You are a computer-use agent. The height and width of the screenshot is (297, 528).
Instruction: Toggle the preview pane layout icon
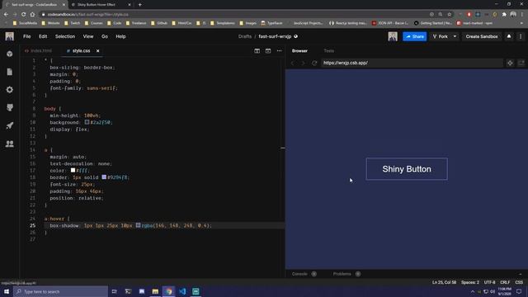(268, 51)
